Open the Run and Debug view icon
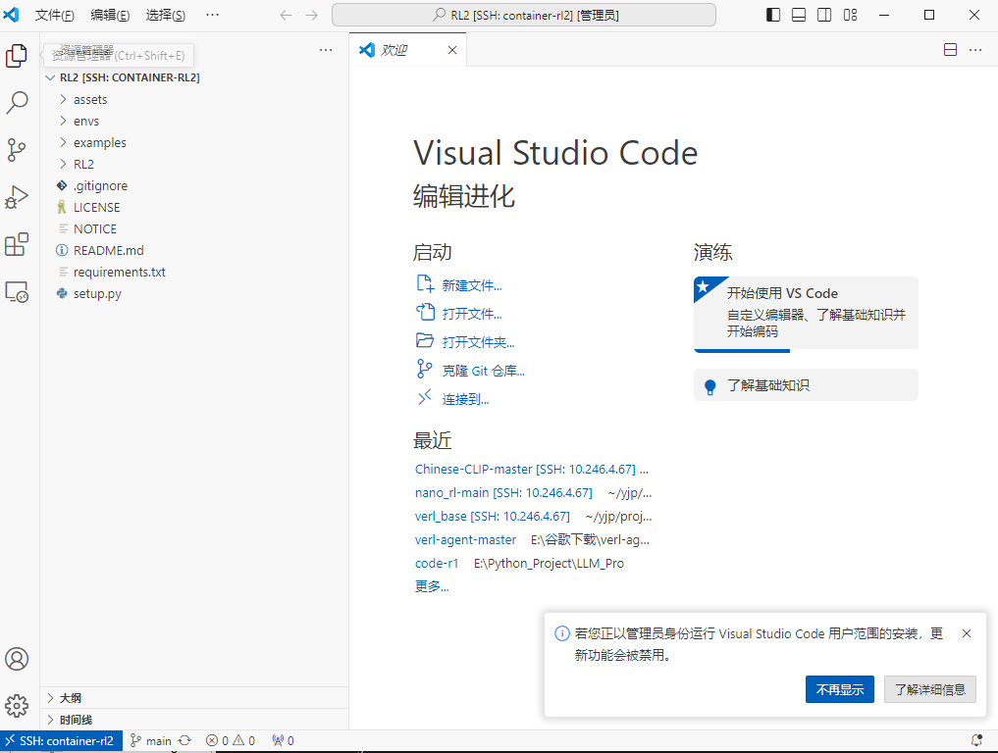 [17, 197]
